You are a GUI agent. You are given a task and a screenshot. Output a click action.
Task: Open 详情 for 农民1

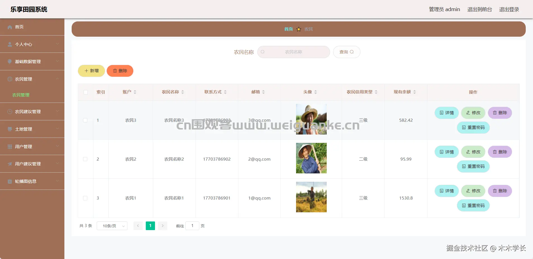[447, 191]
